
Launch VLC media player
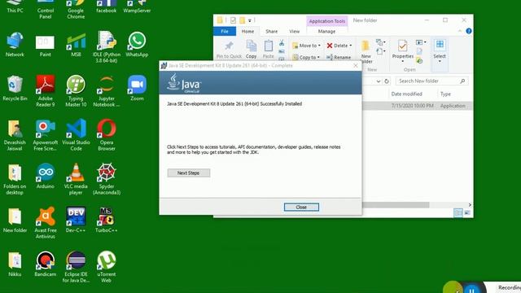click(x=76, y=179)
